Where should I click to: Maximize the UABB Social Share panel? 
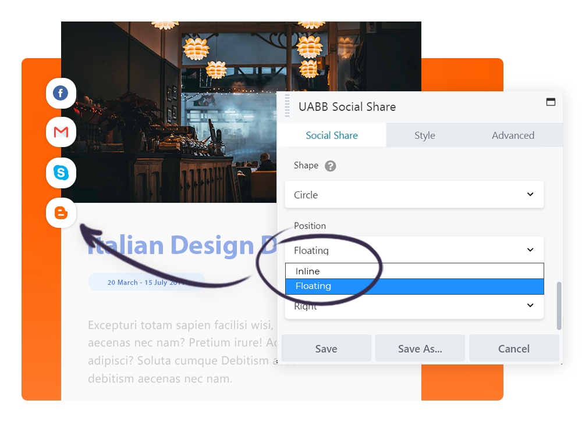[551, 102]
